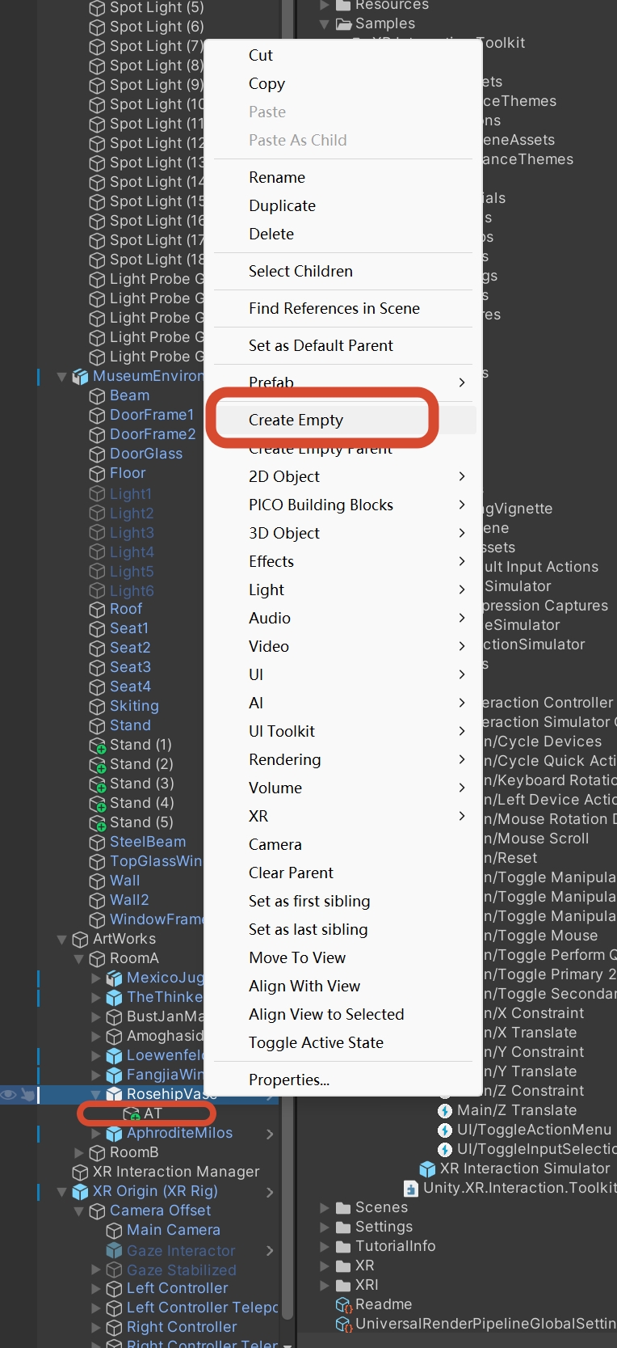Select the Gaze Stabilized hierarchy row
The height and width of the screenshot is (1348, 617).
click(x=181, y=1270)
